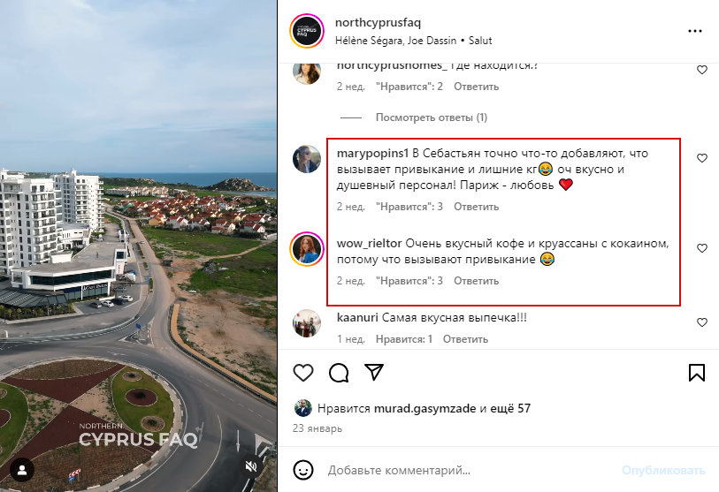Show tagged people icon on video
Viewport: 719px width, 492px height.
click(22, 470)
